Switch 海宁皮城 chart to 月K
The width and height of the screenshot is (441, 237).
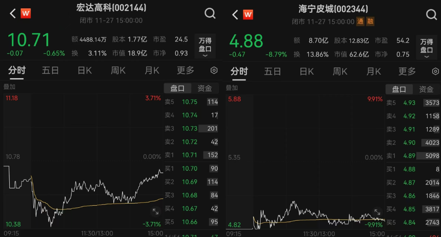(x=374, y=71)
